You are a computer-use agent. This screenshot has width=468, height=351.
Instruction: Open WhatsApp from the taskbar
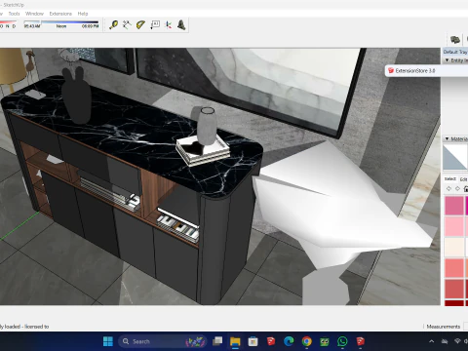coord(342,341)
